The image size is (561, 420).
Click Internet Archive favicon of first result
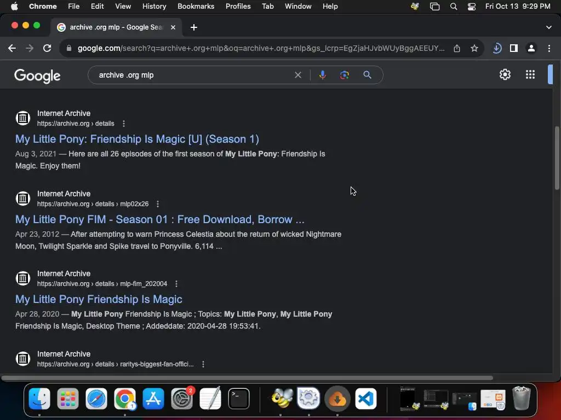[x=23, y=118]
